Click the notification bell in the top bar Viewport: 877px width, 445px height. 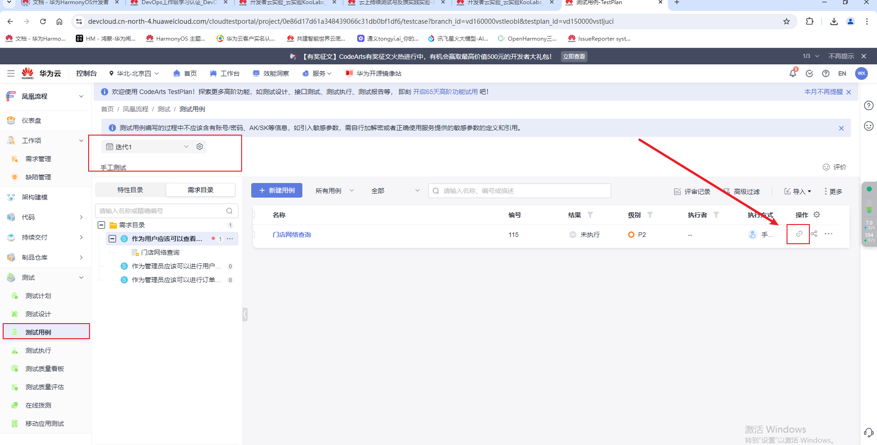tap(792, 73)
